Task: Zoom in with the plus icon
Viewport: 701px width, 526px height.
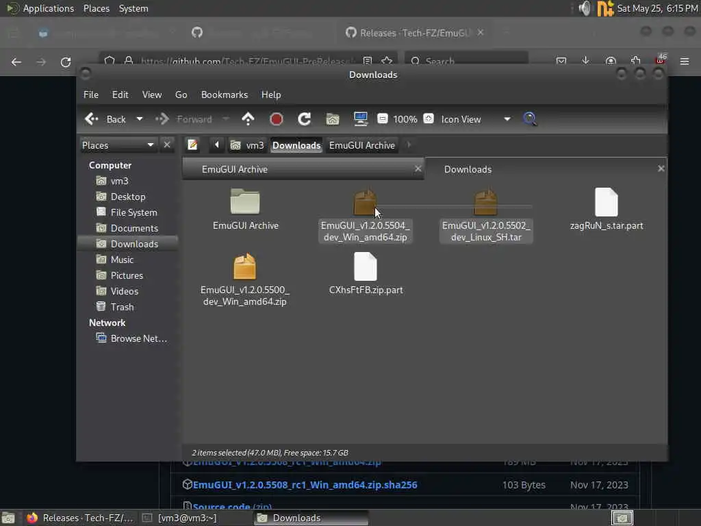Action: pos(429,119)
